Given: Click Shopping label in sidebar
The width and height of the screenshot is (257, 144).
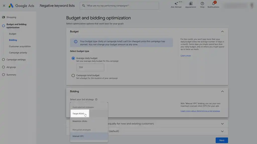Looking at the screenshot, I should point(11,17).
